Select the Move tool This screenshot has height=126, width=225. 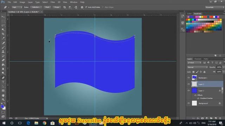(3, 17)
